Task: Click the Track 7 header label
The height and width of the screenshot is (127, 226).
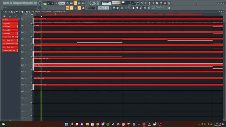Action: (23, 59)
